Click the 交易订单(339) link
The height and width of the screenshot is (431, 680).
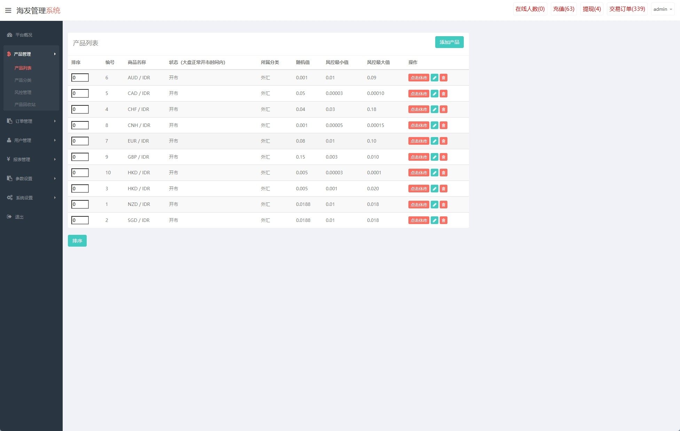point(627,9)
